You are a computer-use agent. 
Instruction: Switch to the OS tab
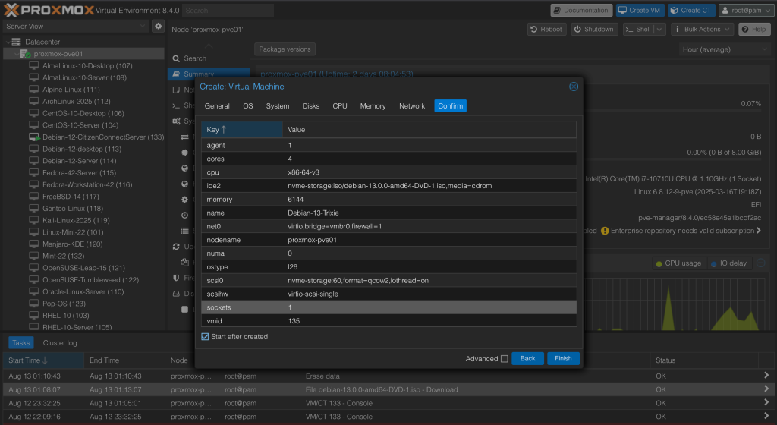pos(248,106)
